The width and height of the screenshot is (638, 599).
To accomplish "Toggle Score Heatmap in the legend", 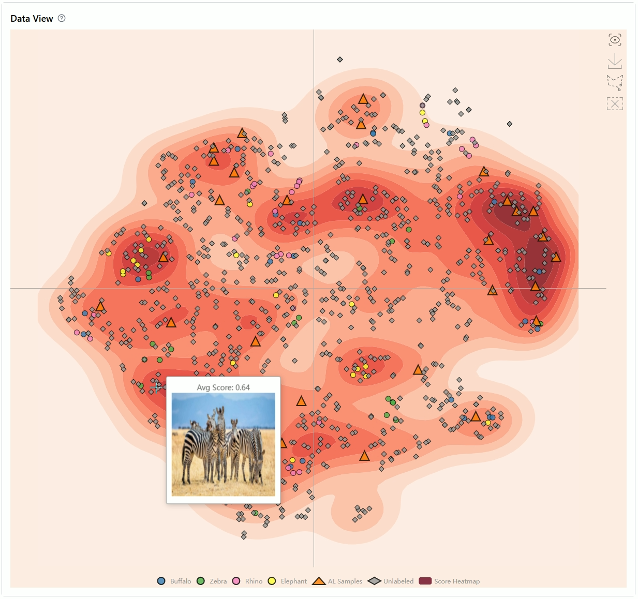I will [450, 581].
